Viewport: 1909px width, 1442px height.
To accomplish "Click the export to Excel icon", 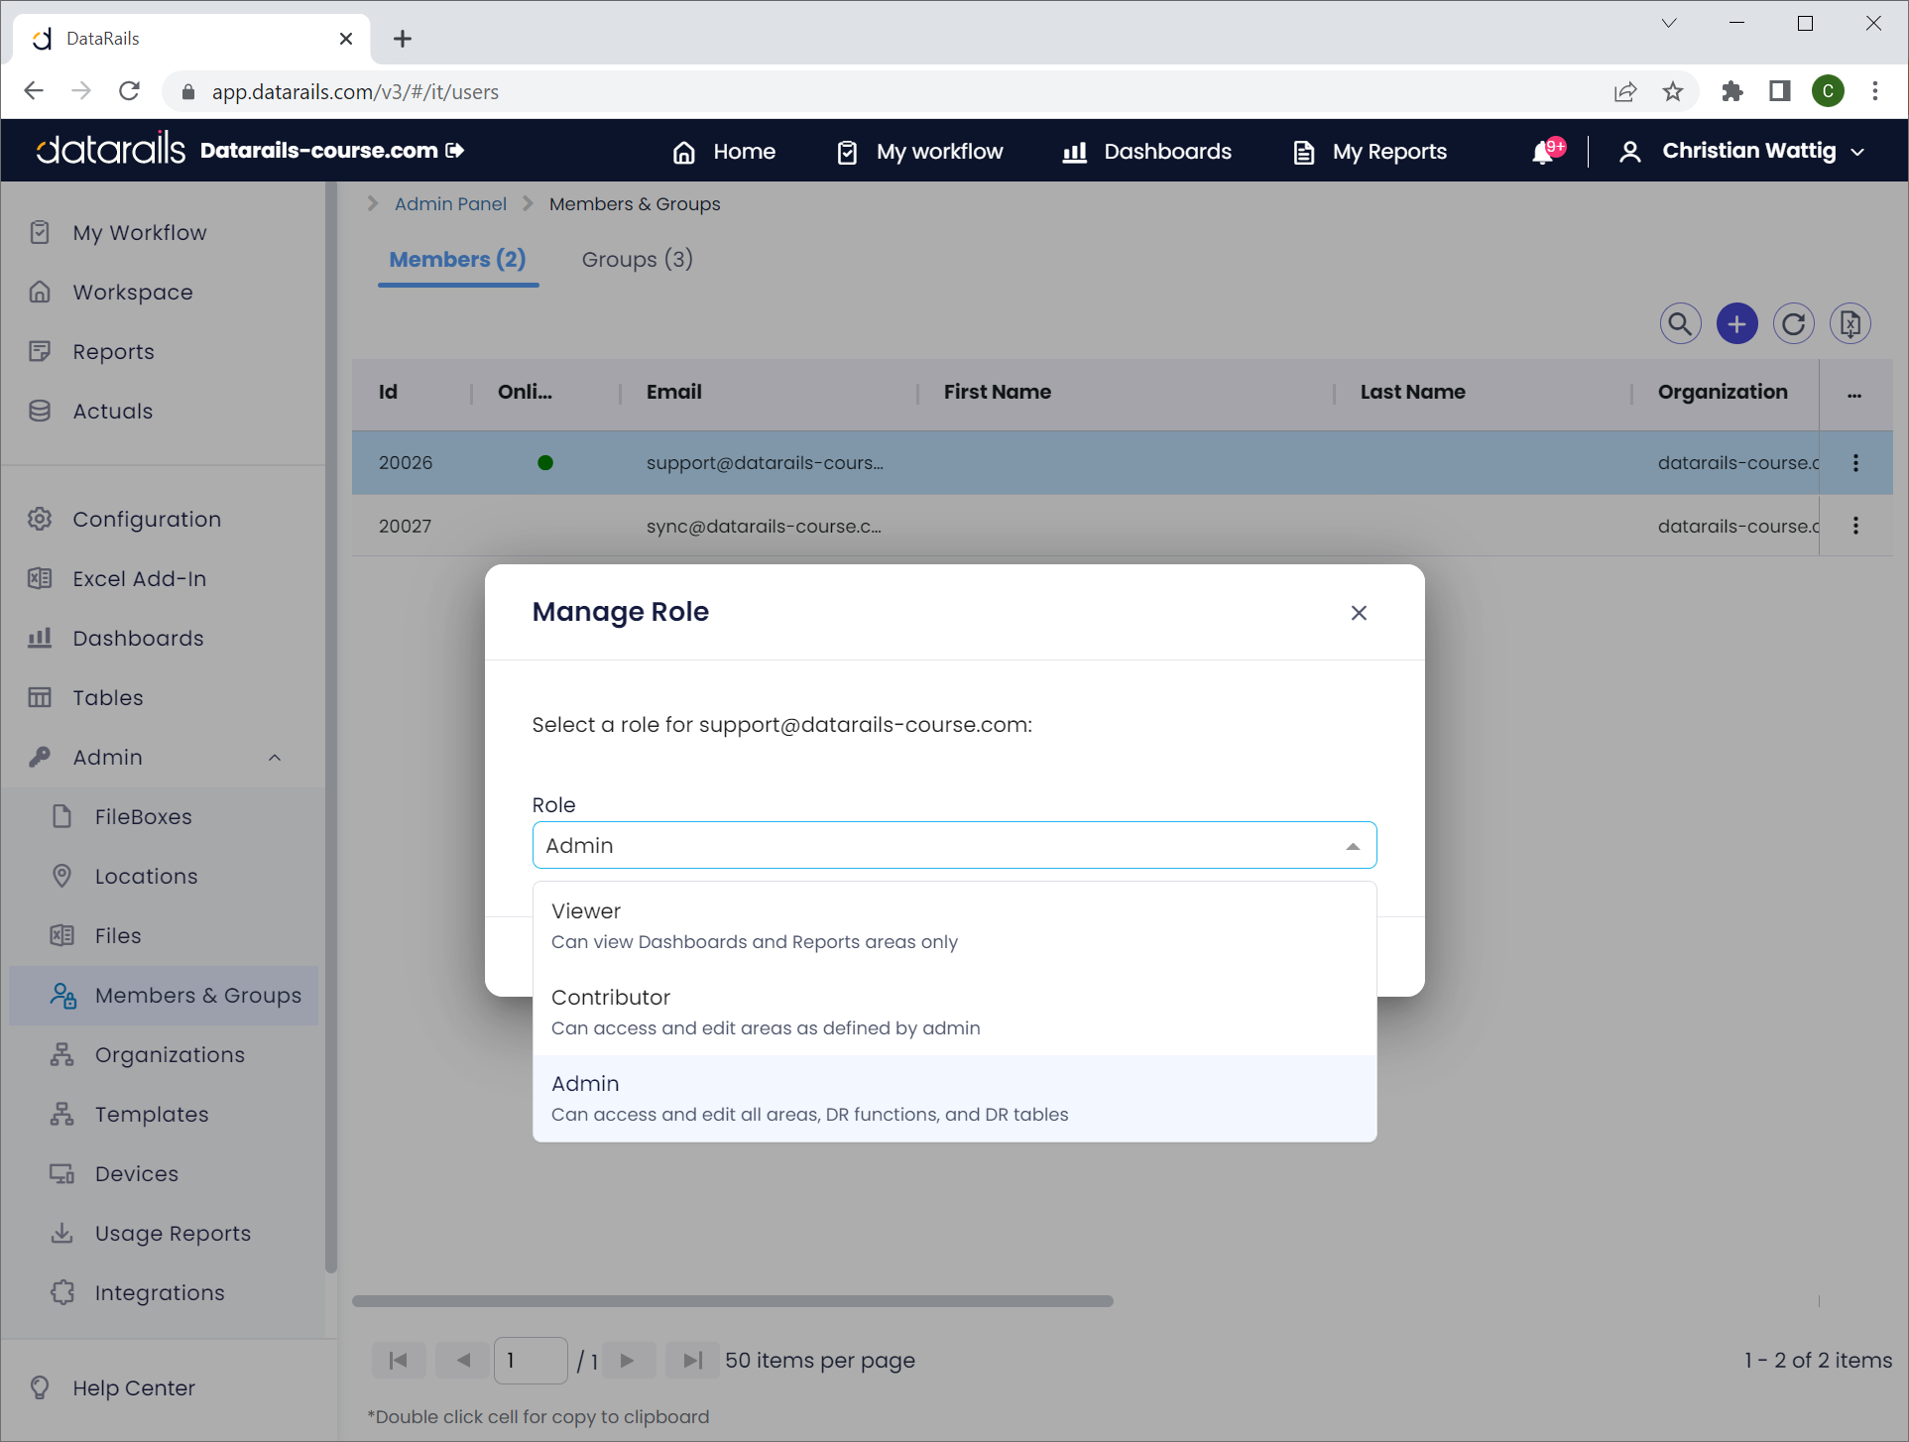I will [1849, 324].
